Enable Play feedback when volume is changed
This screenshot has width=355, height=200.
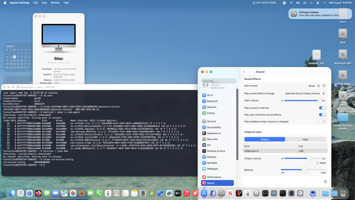point(322,121)
